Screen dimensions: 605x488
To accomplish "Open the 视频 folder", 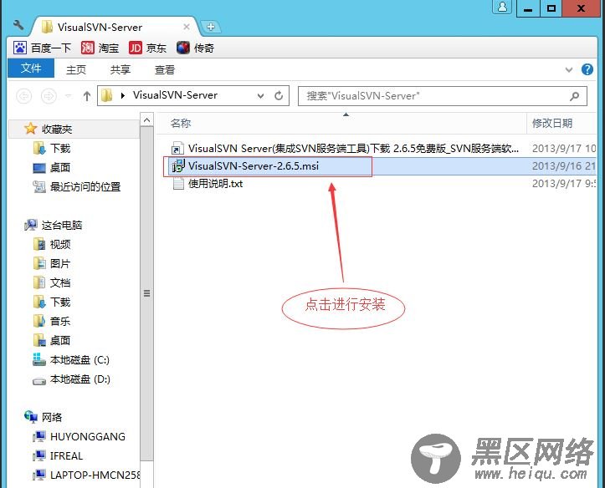I will 52,244.
